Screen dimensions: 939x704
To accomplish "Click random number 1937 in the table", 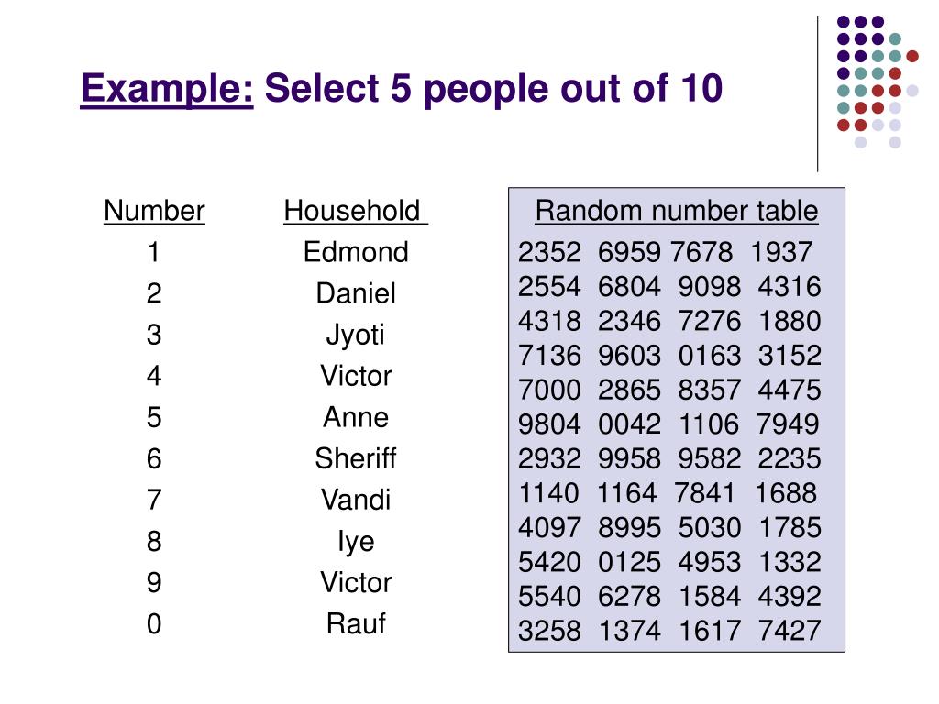I will point(781,252).
